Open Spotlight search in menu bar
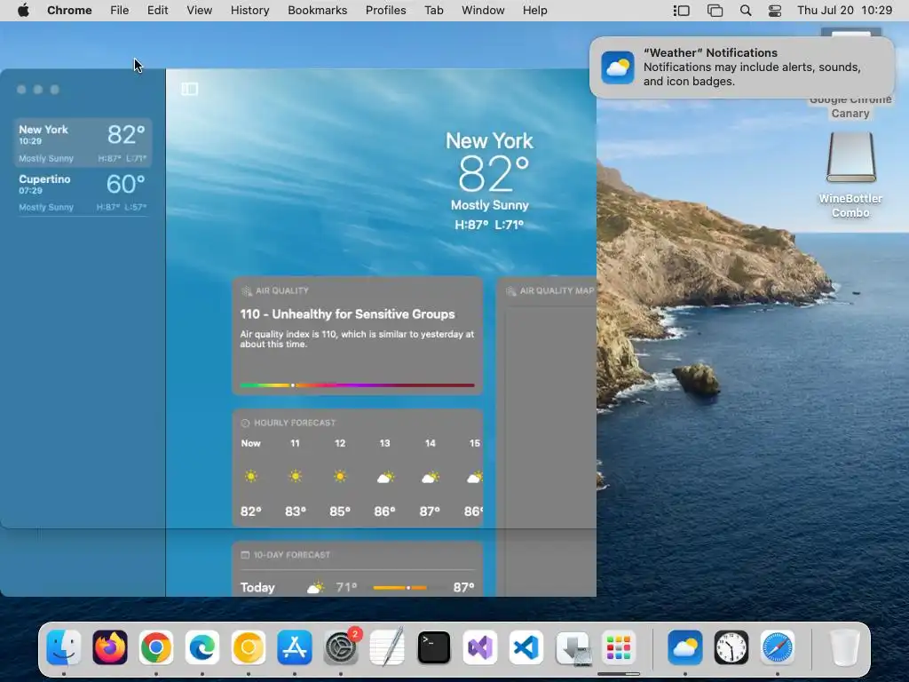 746,11
